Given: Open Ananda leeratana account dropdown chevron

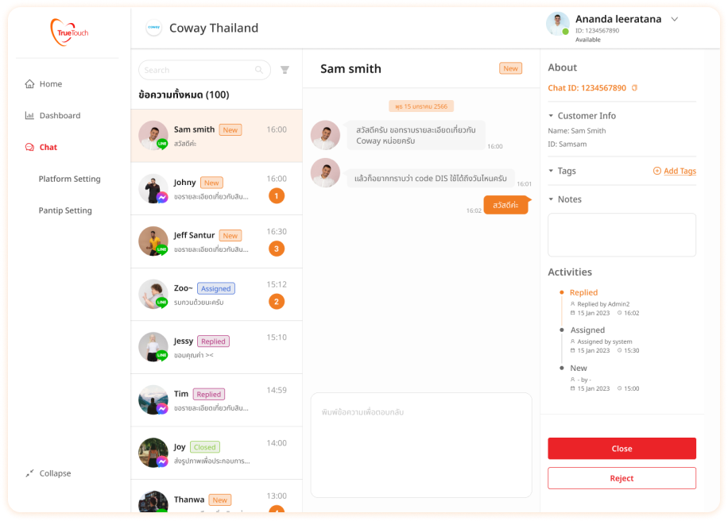Looking at the screenshot, I should pos(675,19).
